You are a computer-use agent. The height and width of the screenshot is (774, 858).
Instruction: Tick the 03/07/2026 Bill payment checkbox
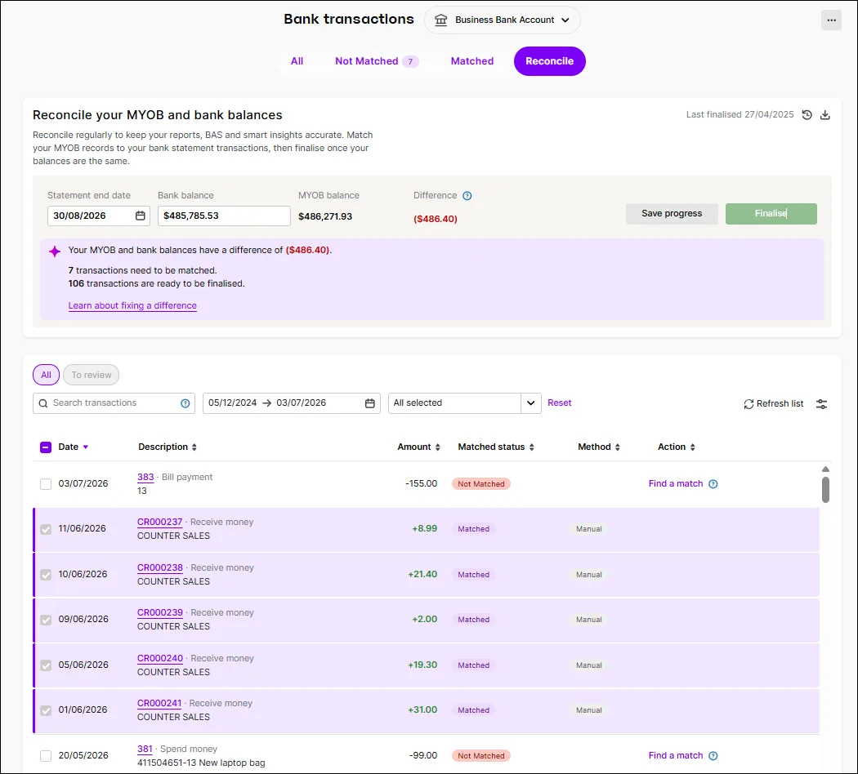[x=46, y=483]
